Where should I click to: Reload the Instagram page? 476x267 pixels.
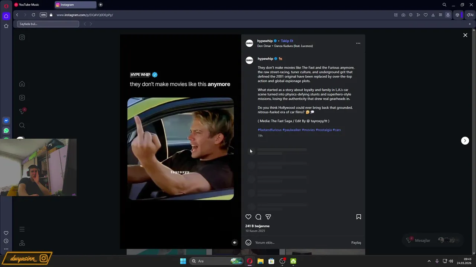click(x=33, y=15)
